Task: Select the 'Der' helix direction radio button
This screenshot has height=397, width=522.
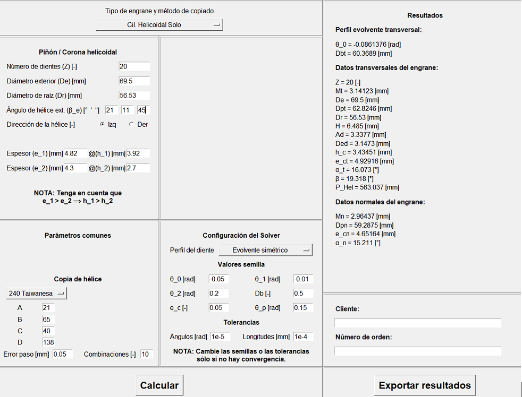Action: [x=131, y=124]
